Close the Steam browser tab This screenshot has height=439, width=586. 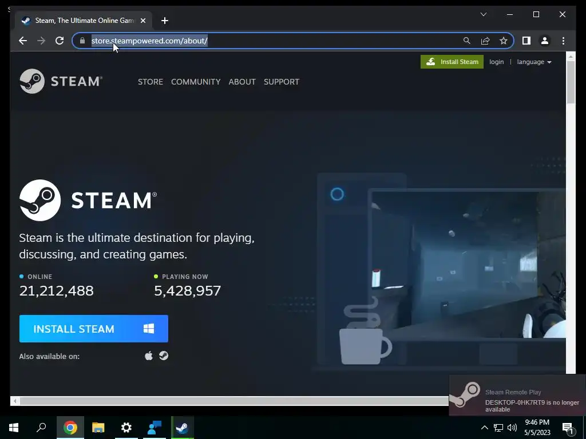click(x=142, y=21)
